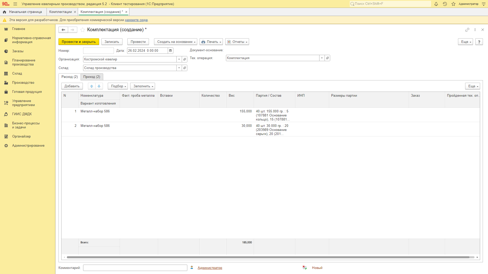Screen dimensions: 488x274
Task: Click the home icon of Начальная страница
Action: pyautogui.click(x=4, y=12)
